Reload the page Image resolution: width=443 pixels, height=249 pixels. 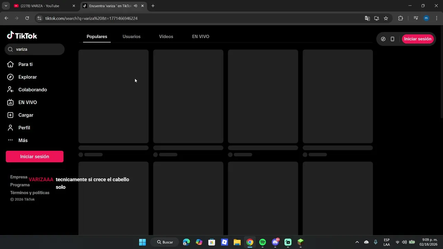tap(27, 18)
